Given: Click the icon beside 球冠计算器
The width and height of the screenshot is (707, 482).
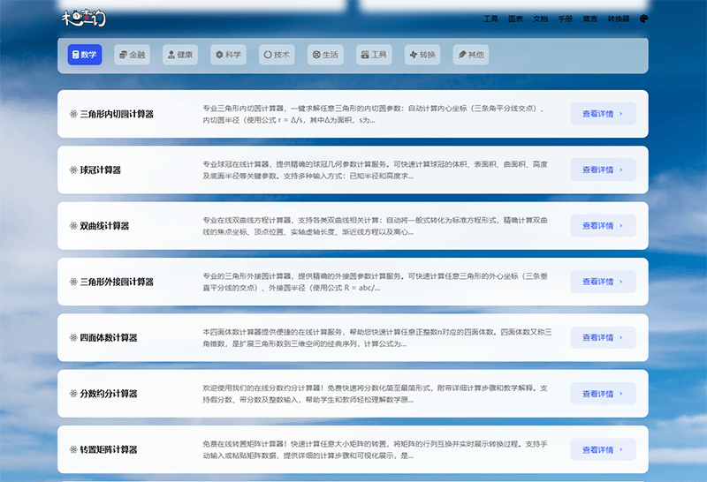Looking at the screenshot, I should pyautogui.click(x=73, y=169).
